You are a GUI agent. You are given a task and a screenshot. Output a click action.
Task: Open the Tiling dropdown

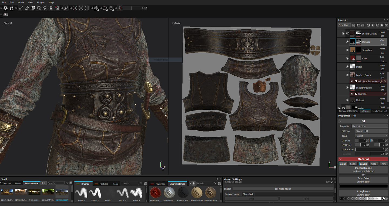click(x=371, y=136)
